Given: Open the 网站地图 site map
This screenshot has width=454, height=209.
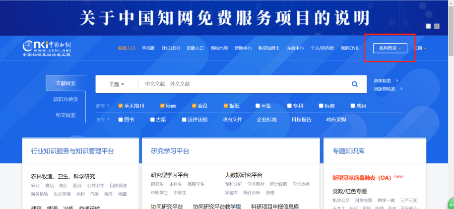Looking at the screenshot, I should coord(219,48).
